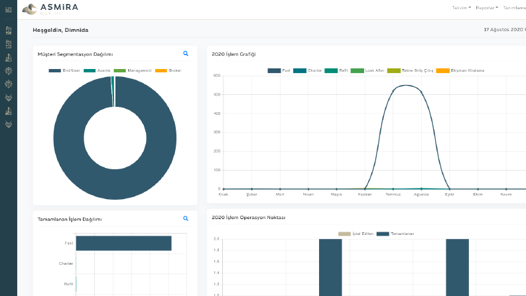Open the upper sailboat icon in the sidebar

click(x=9, y=57)
